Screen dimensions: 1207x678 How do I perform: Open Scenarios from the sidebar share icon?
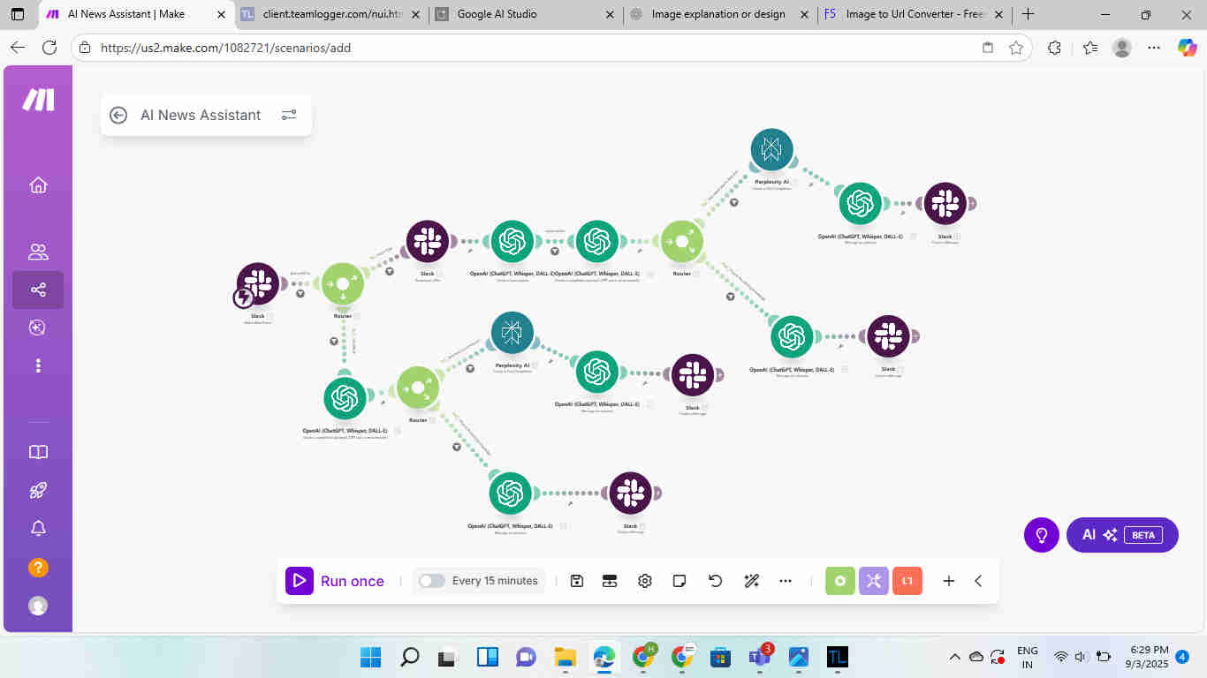click(38, 290)
